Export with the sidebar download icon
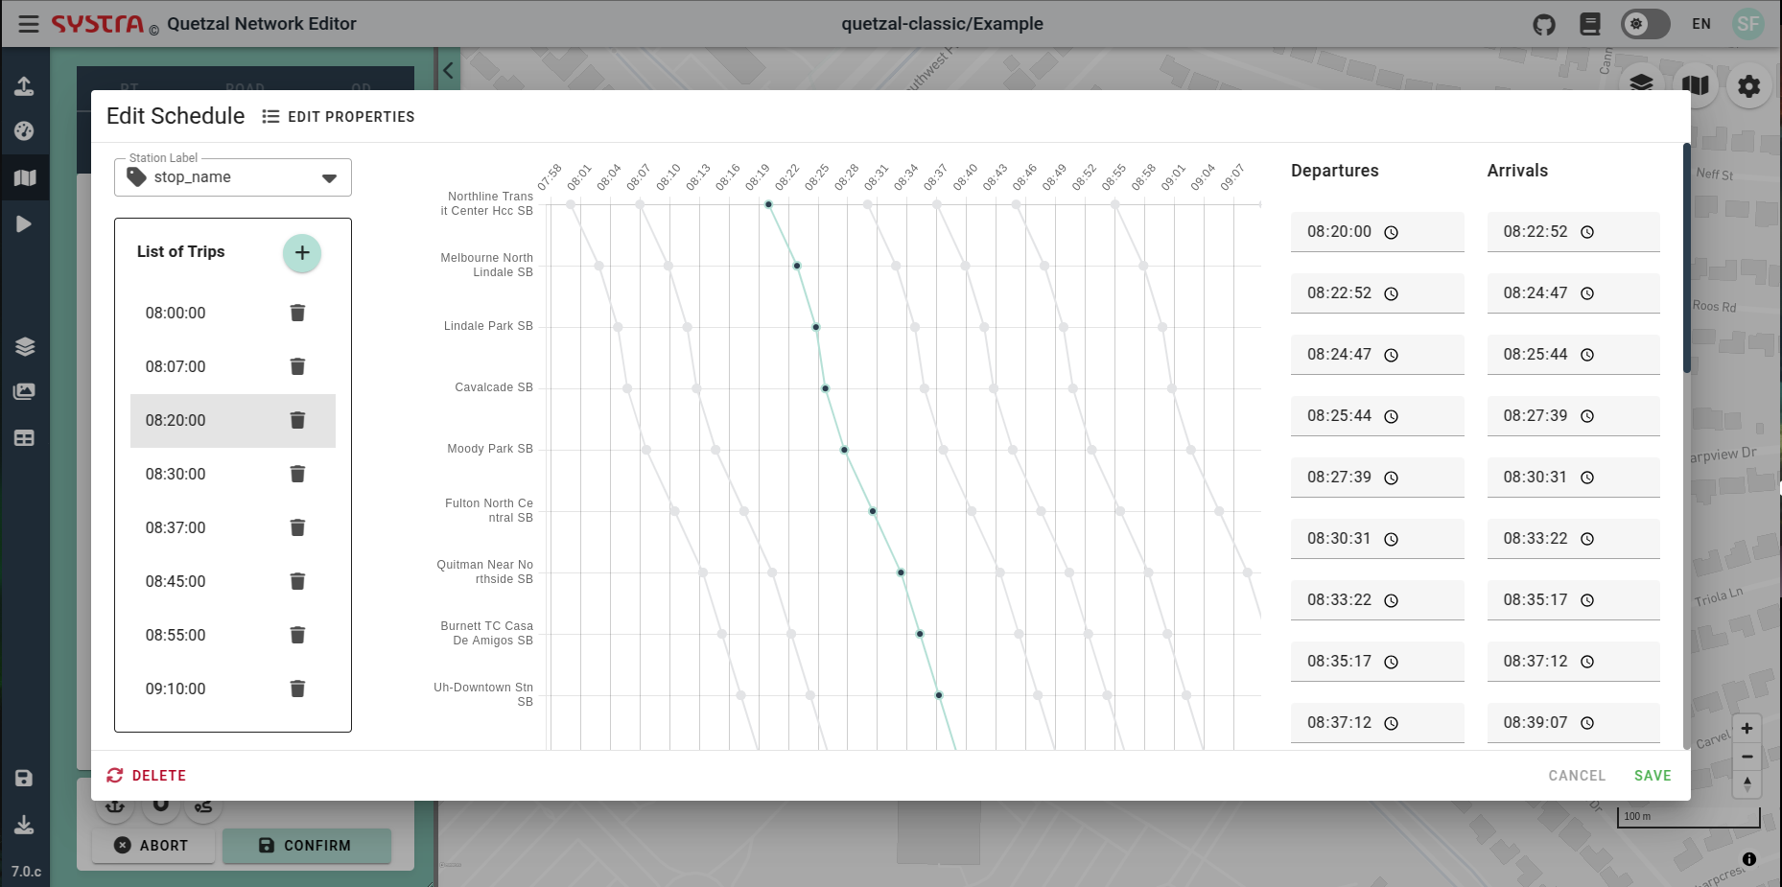Screen dimensions: 1782x887 pyautogui.click(x=25, y=825)
